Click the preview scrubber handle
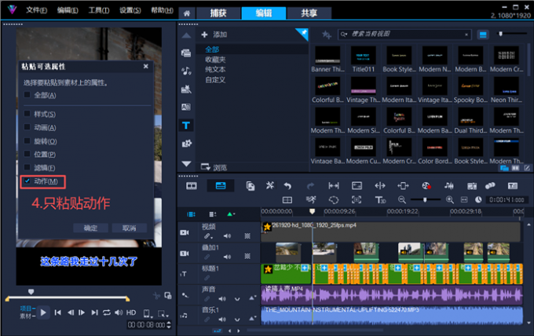Screen dimensions: 534x336 [31, 292]
